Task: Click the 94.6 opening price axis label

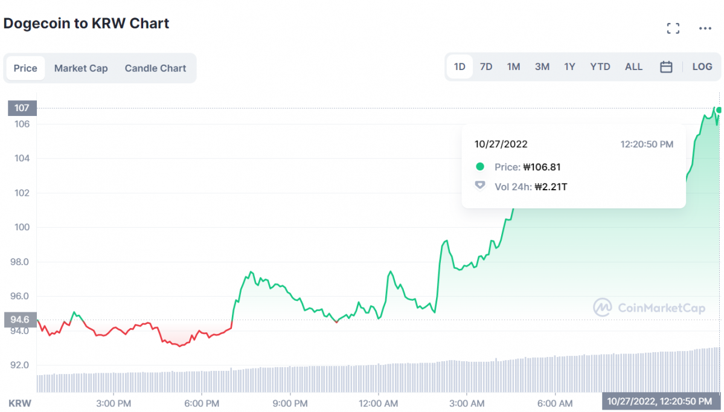Action: click(x=21, y=319)
